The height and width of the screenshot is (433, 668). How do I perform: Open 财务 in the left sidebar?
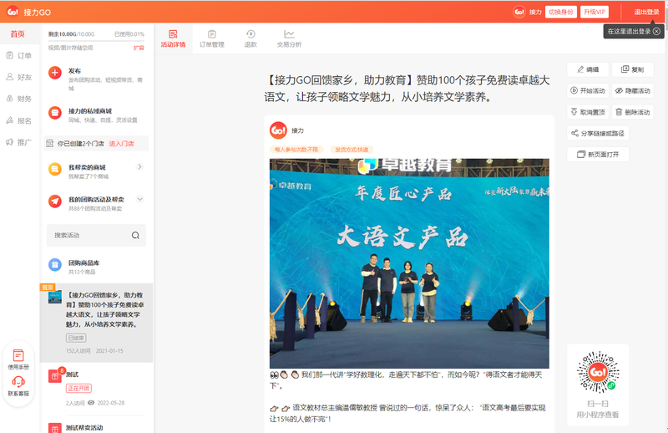tap(18, 99)
